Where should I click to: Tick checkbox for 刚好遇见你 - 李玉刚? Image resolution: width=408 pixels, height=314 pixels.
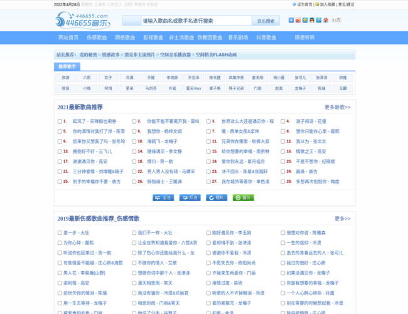[x=208, y=233]
